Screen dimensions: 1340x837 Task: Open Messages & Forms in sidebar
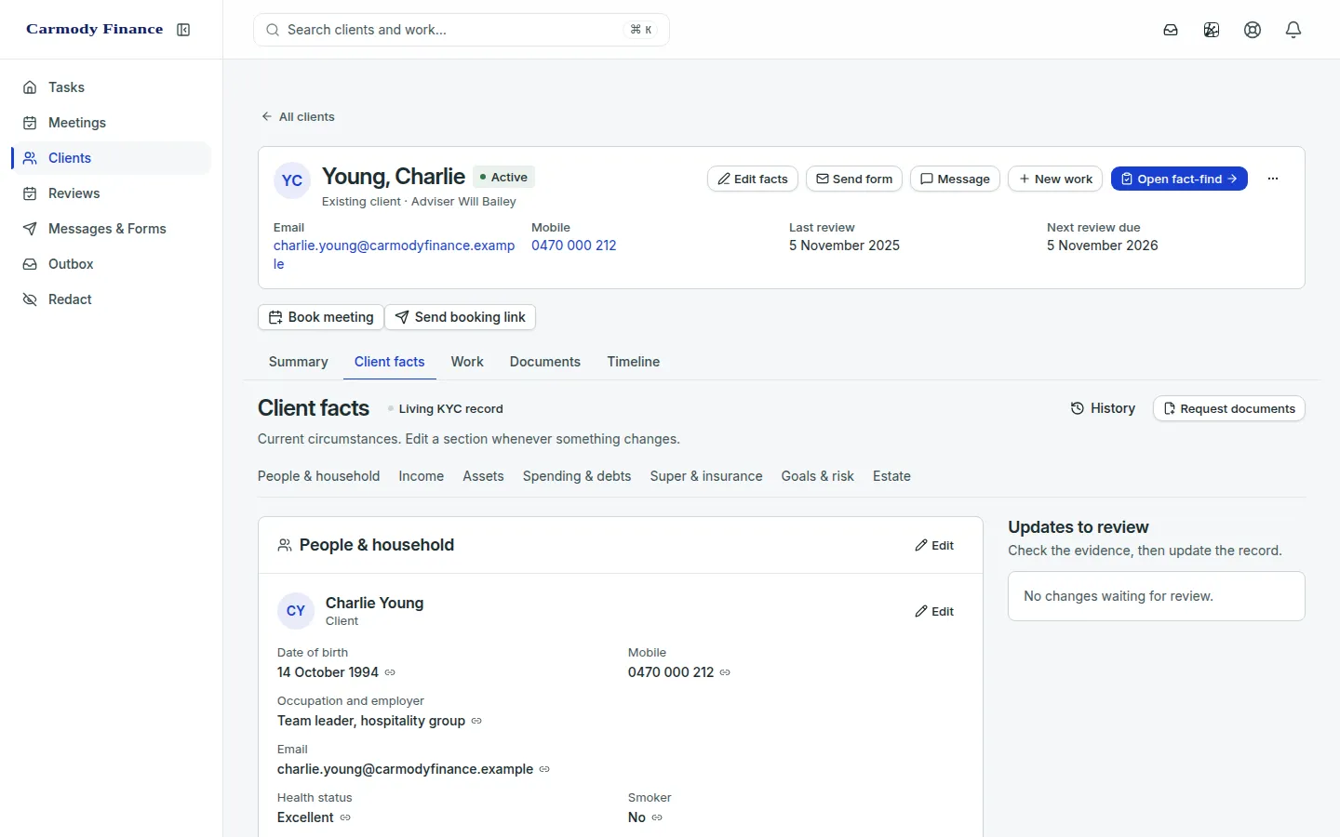[112, 229]
